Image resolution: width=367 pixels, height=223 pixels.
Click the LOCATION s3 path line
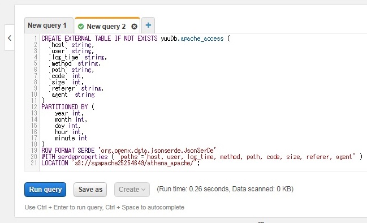(120, 163)
